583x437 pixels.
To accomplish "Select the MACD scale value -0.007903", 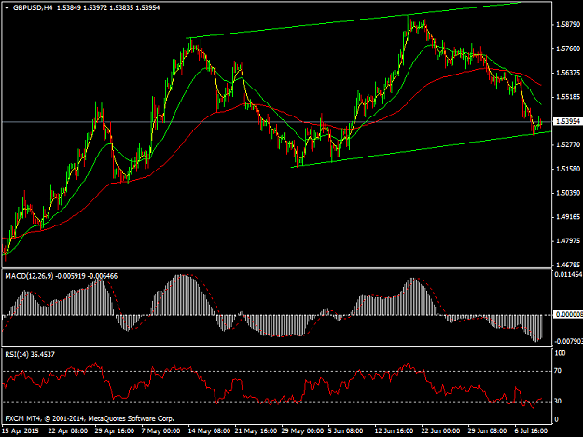I will (x=568, y=341).
